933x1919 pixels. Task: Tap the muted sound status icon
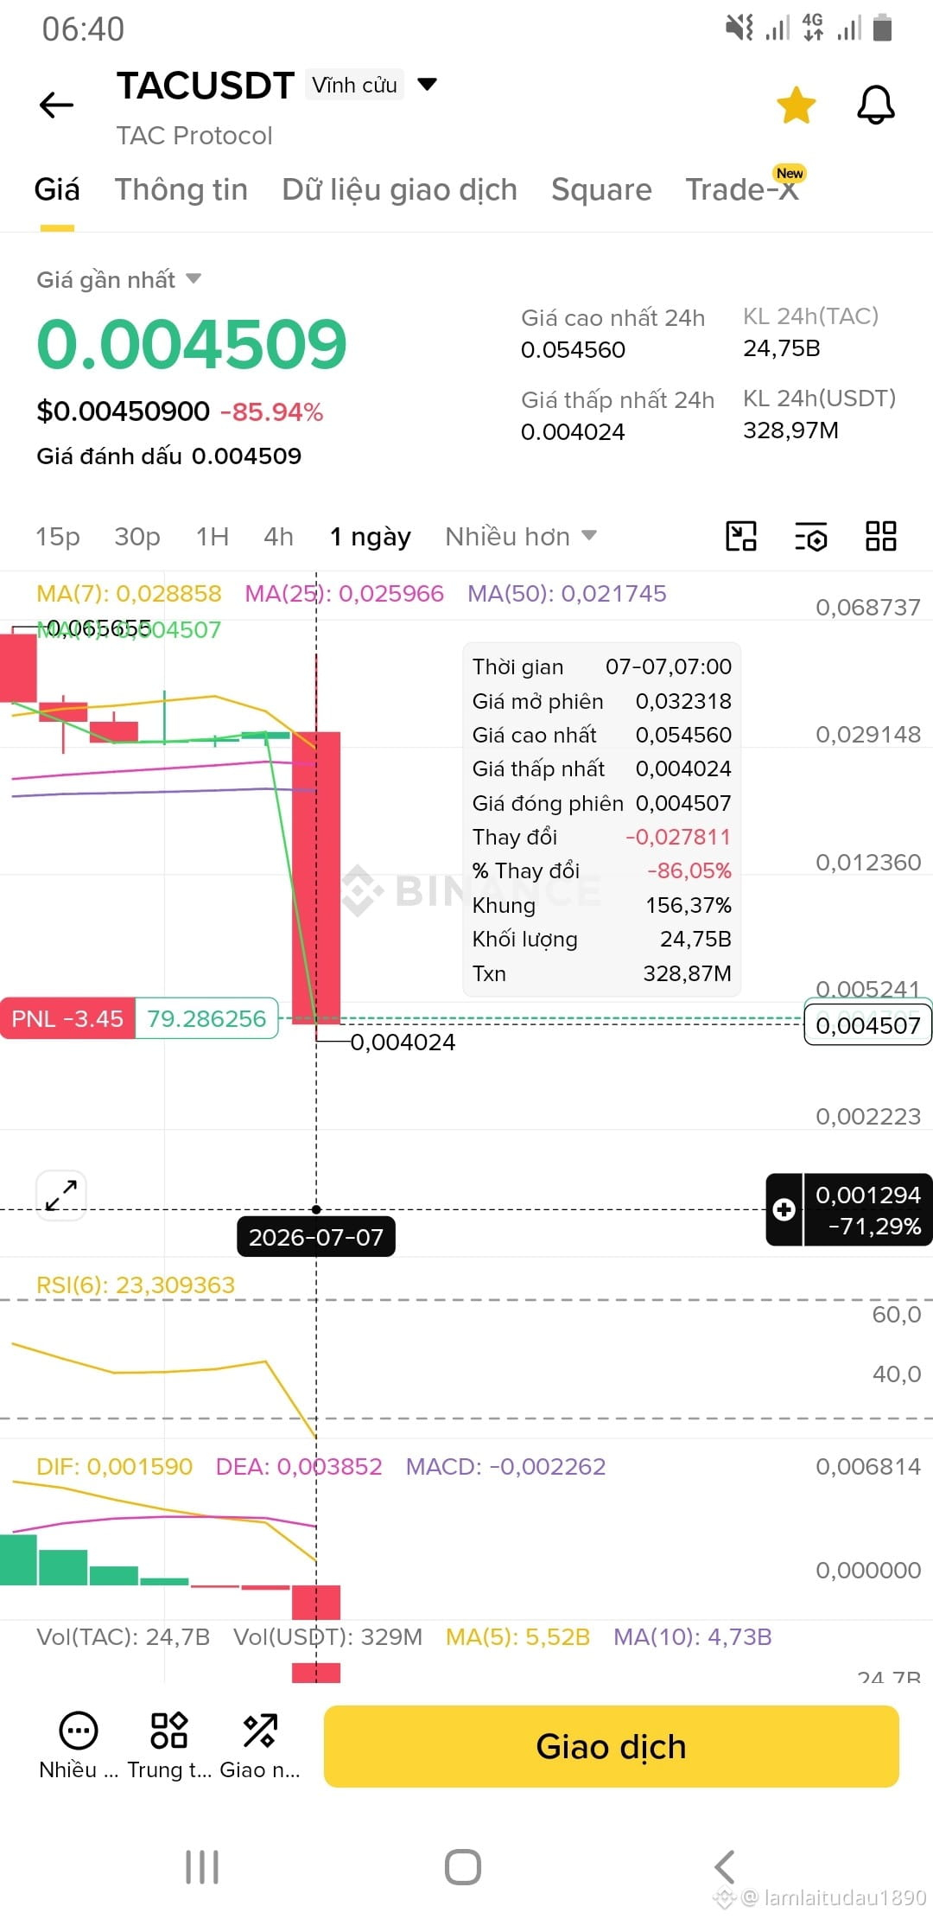click(739, 28)
